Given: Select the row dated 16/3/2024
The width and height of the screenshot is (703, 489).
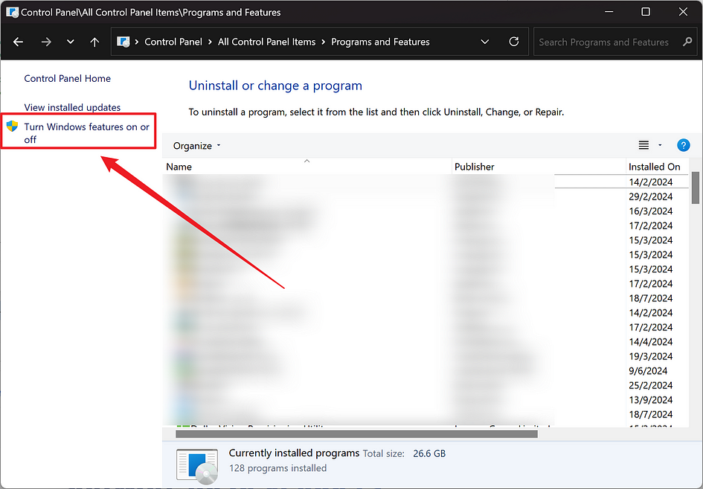Looking at the screenshot, I should [x=426, y=211].
